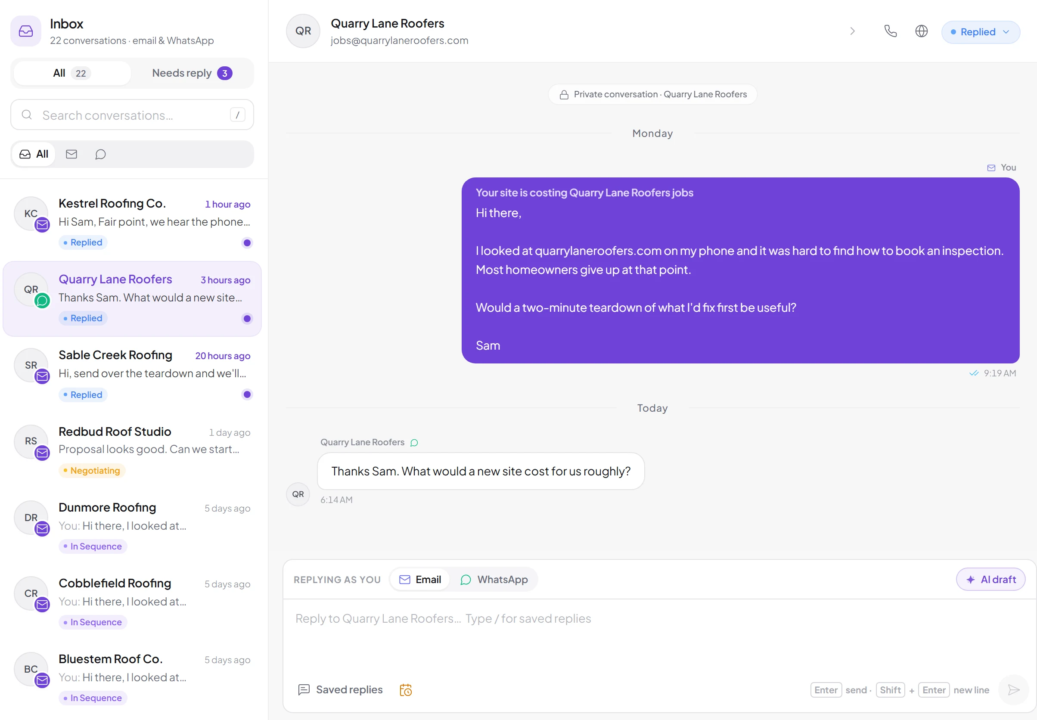This screenshot has width=1037, height=720.
Task: Click unread dot on Kestrel Roofing row
Action: coord(247,243)
